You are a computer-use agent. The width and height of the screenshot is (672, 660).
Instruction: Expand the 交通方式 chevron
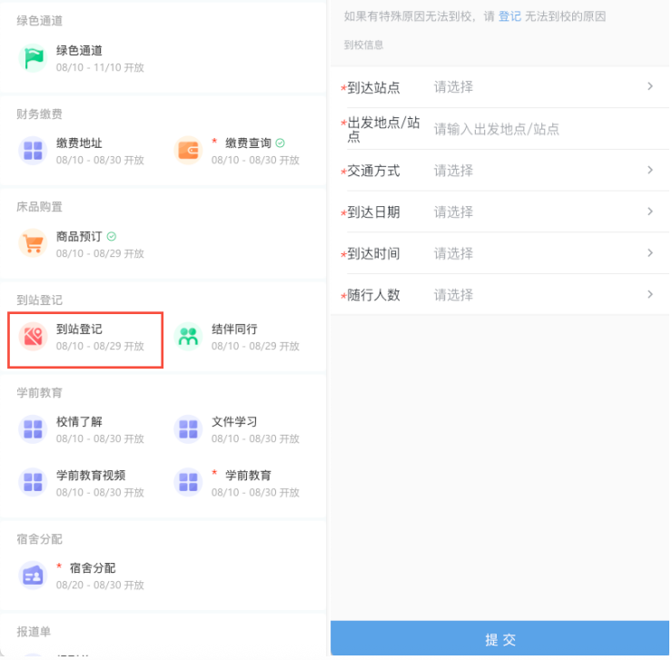pyautogui.click(x=650, y=171)
